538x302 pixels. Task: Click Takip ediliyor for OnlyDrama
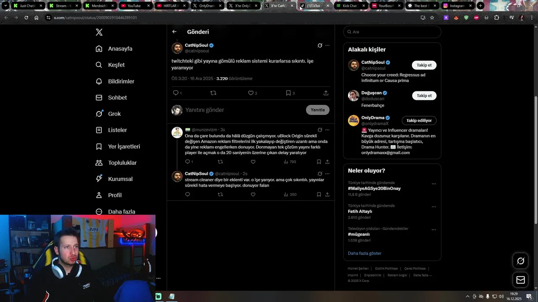tap(419, 120)
